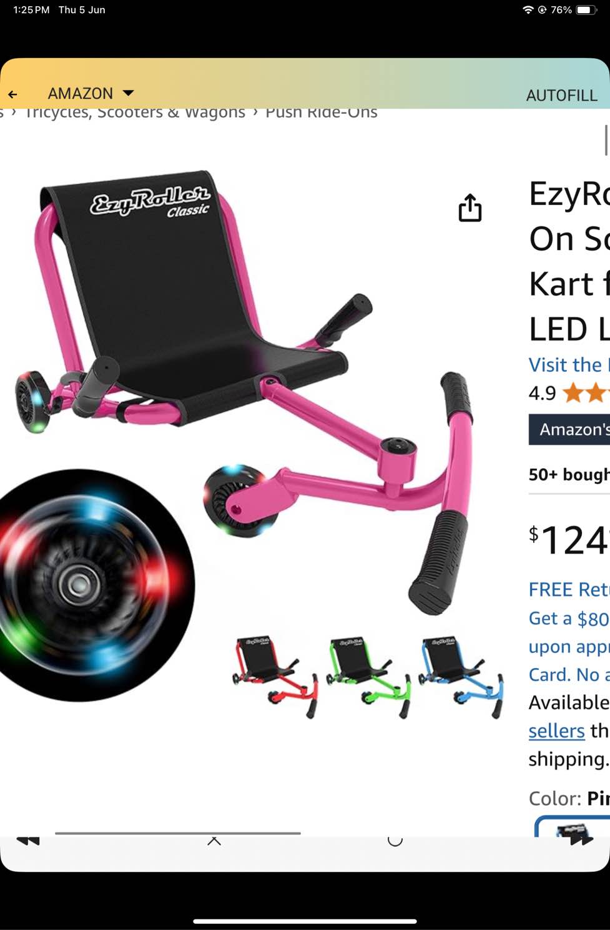Screen dimensions: 610x930
Task: Open the Visit the store link
Action: 569,365
